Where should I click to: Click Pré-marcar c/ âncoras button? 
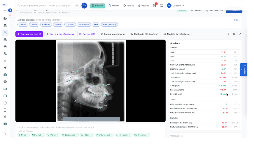coord(60,34)
